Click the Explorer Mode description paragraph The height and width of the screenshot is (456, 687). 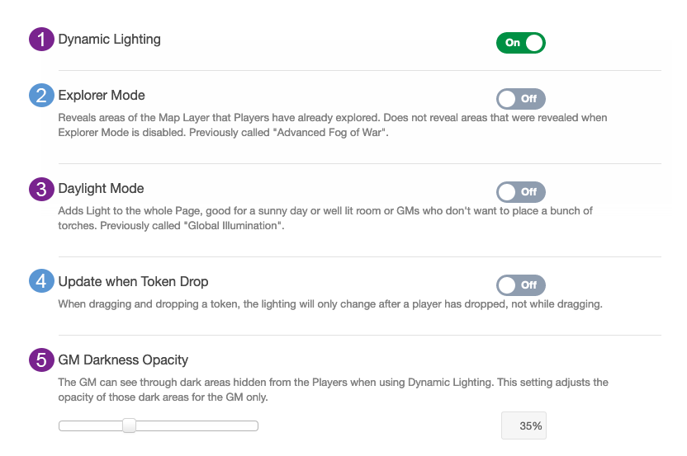click(x=332, y=125)
